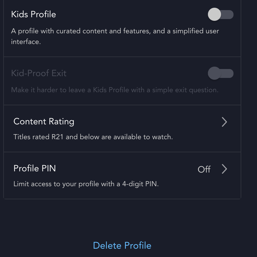
Task: Click the Kid-Proof Exit label
Action: pyautogui.click(x=39, y=73)
